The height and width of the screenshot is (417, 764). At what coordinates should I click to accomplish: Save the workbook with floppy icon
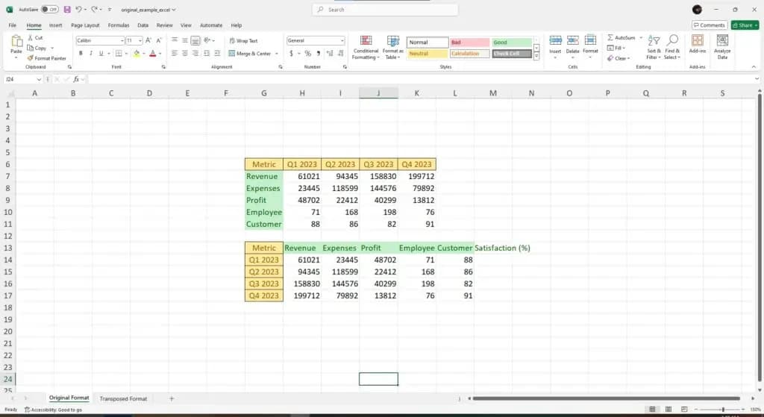[x=67, y=9]
